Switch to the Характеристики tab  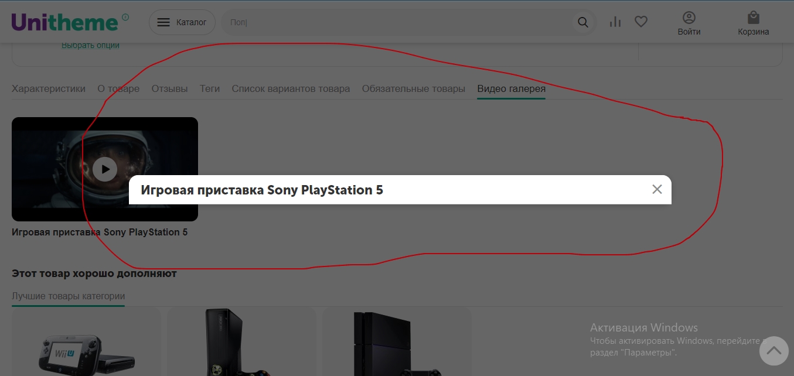click(x=49, y=89)
